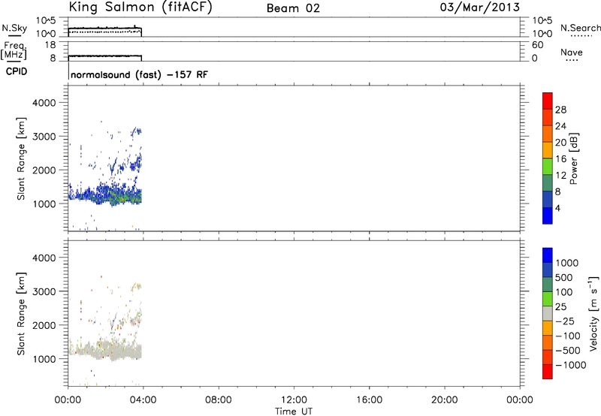Select the "N.Sky" legend label
Image resolution: width=601 pixels, height=416 pixels.
click(14, 28)
